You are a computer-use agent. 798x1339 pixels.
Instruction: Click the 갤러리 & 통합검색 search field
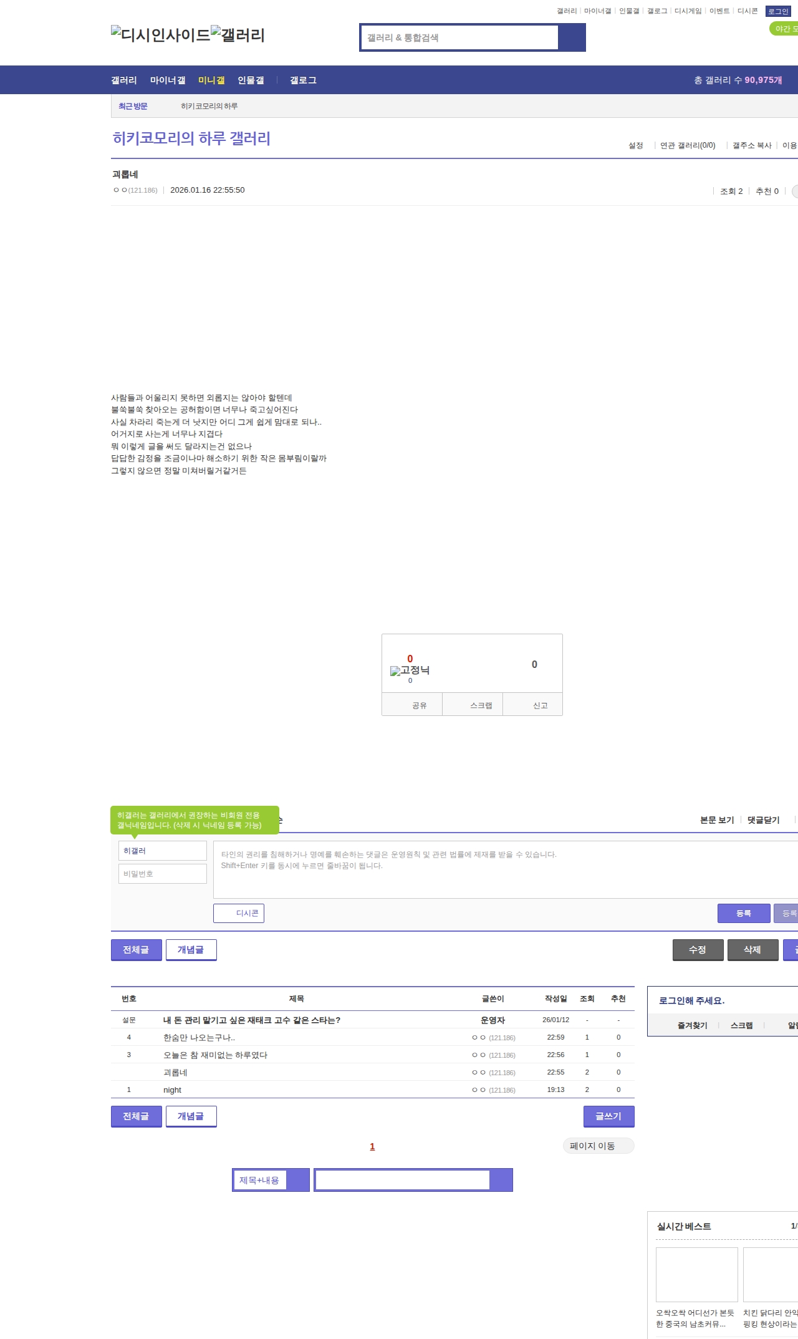(x=459, y=37)
